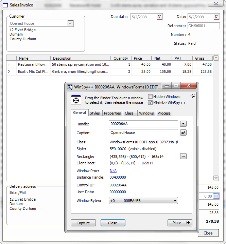Screen dimensions: 226x244
Task: Open the Process tab
Action: (164, 113)
